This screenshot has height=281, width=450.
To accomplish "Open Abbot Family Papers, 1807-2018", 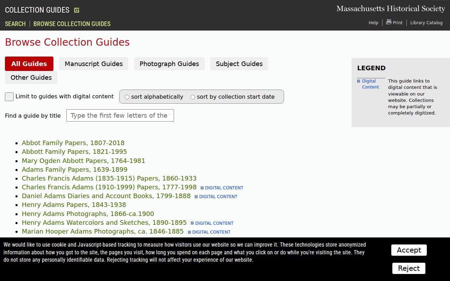I will coord(73,143).
